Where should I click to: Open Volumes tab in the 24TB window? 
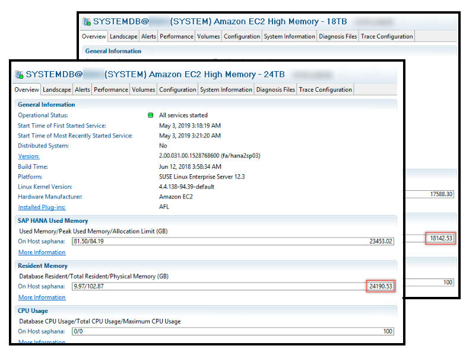[144, 90]
